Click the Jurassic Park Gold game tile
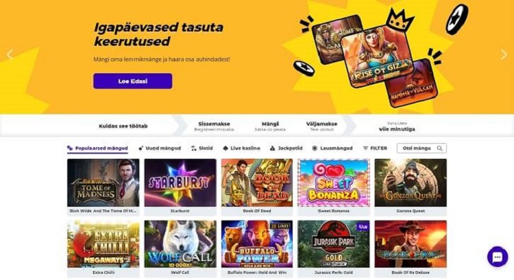Image resolution: width=514 pixels, height=280 pixels. [x=333, y=244]
